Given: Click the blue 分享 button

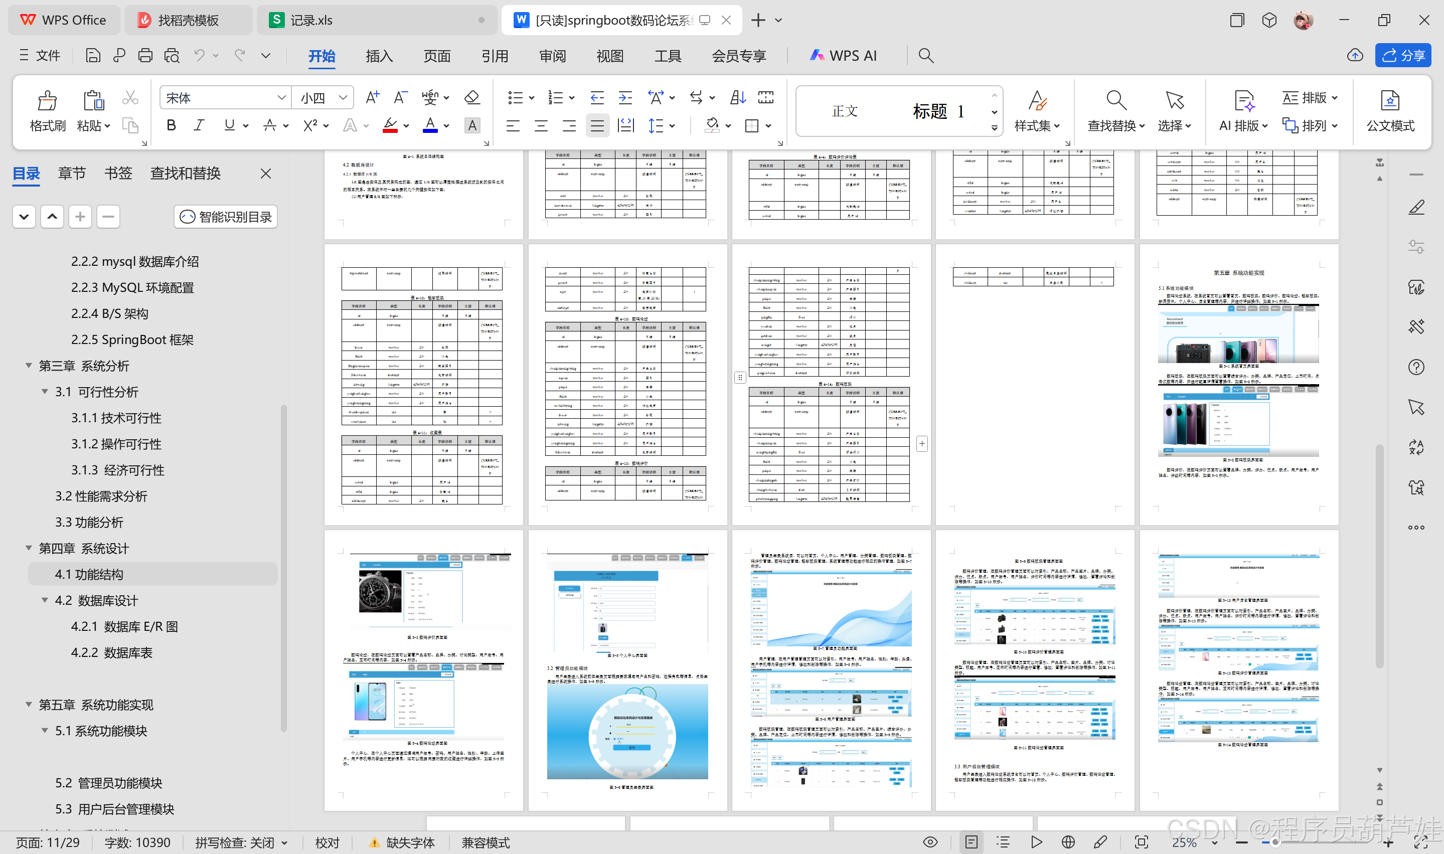Looking at the screenshot, I should 1402,55.
